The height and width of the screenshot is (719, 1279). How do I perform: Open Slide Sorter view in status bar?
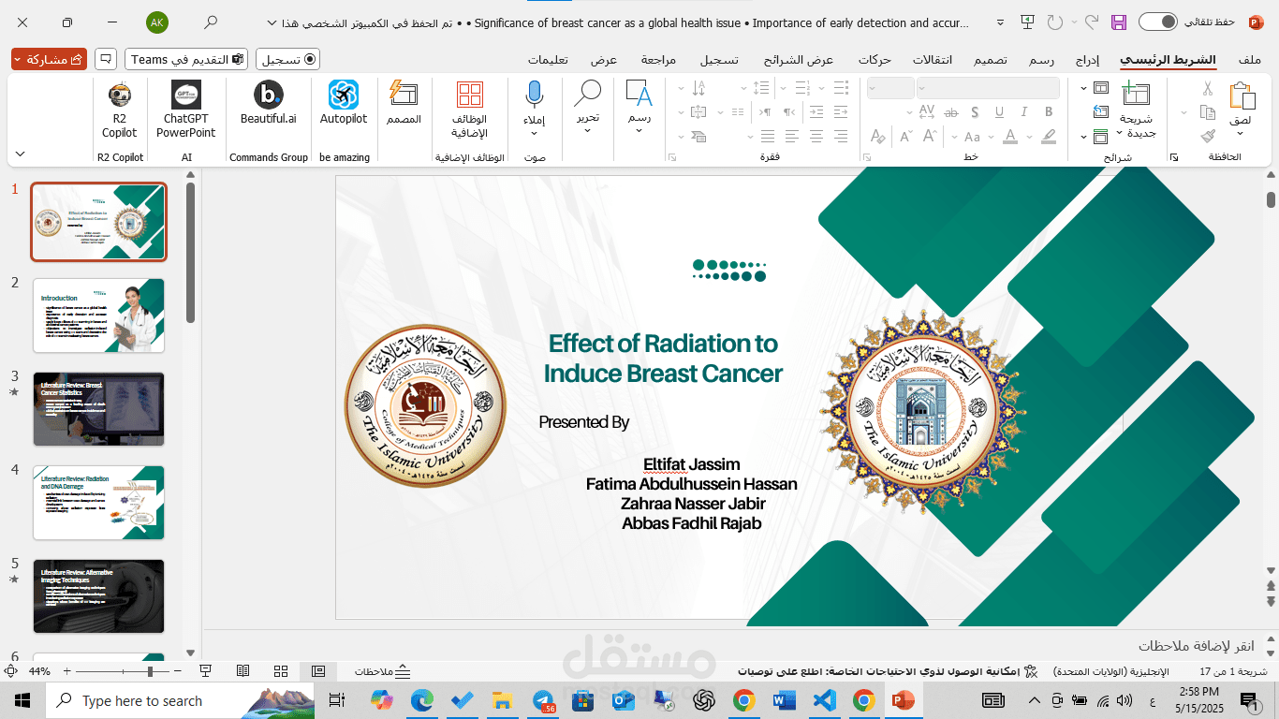[281, 671]
